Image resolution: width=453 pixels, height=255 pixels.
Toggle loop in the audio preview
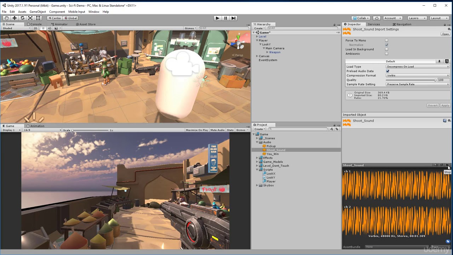pos(441,165)
